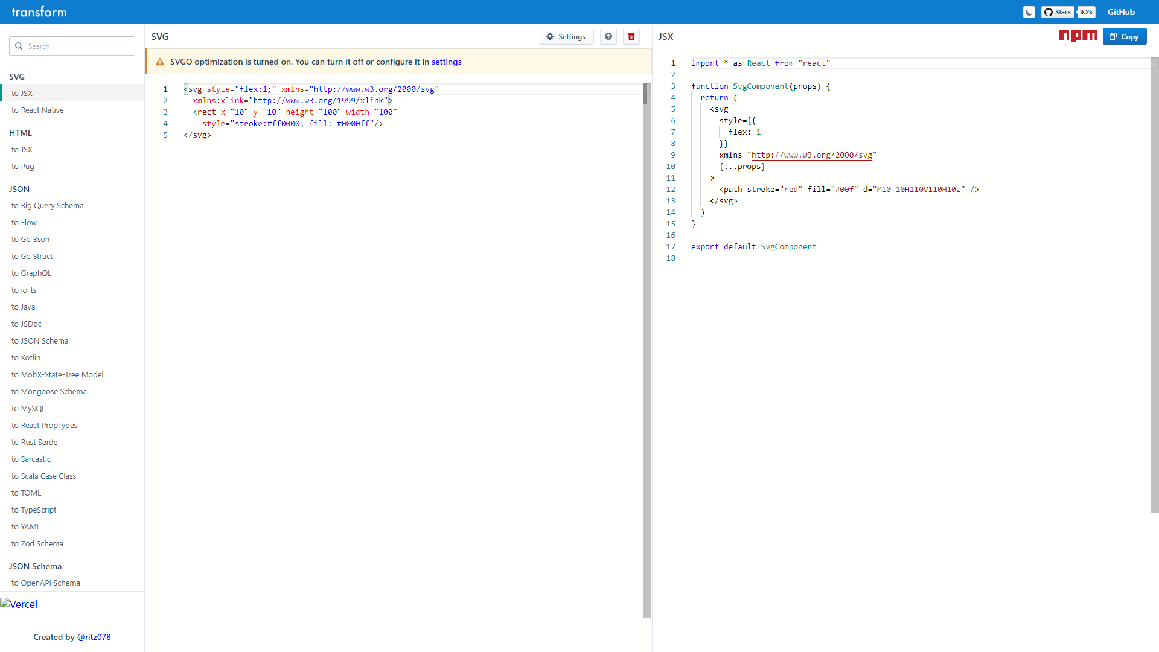Open the @ritz078 creator link
Viewport: 1159px width, 652px height.
click(x=94, y=638)
